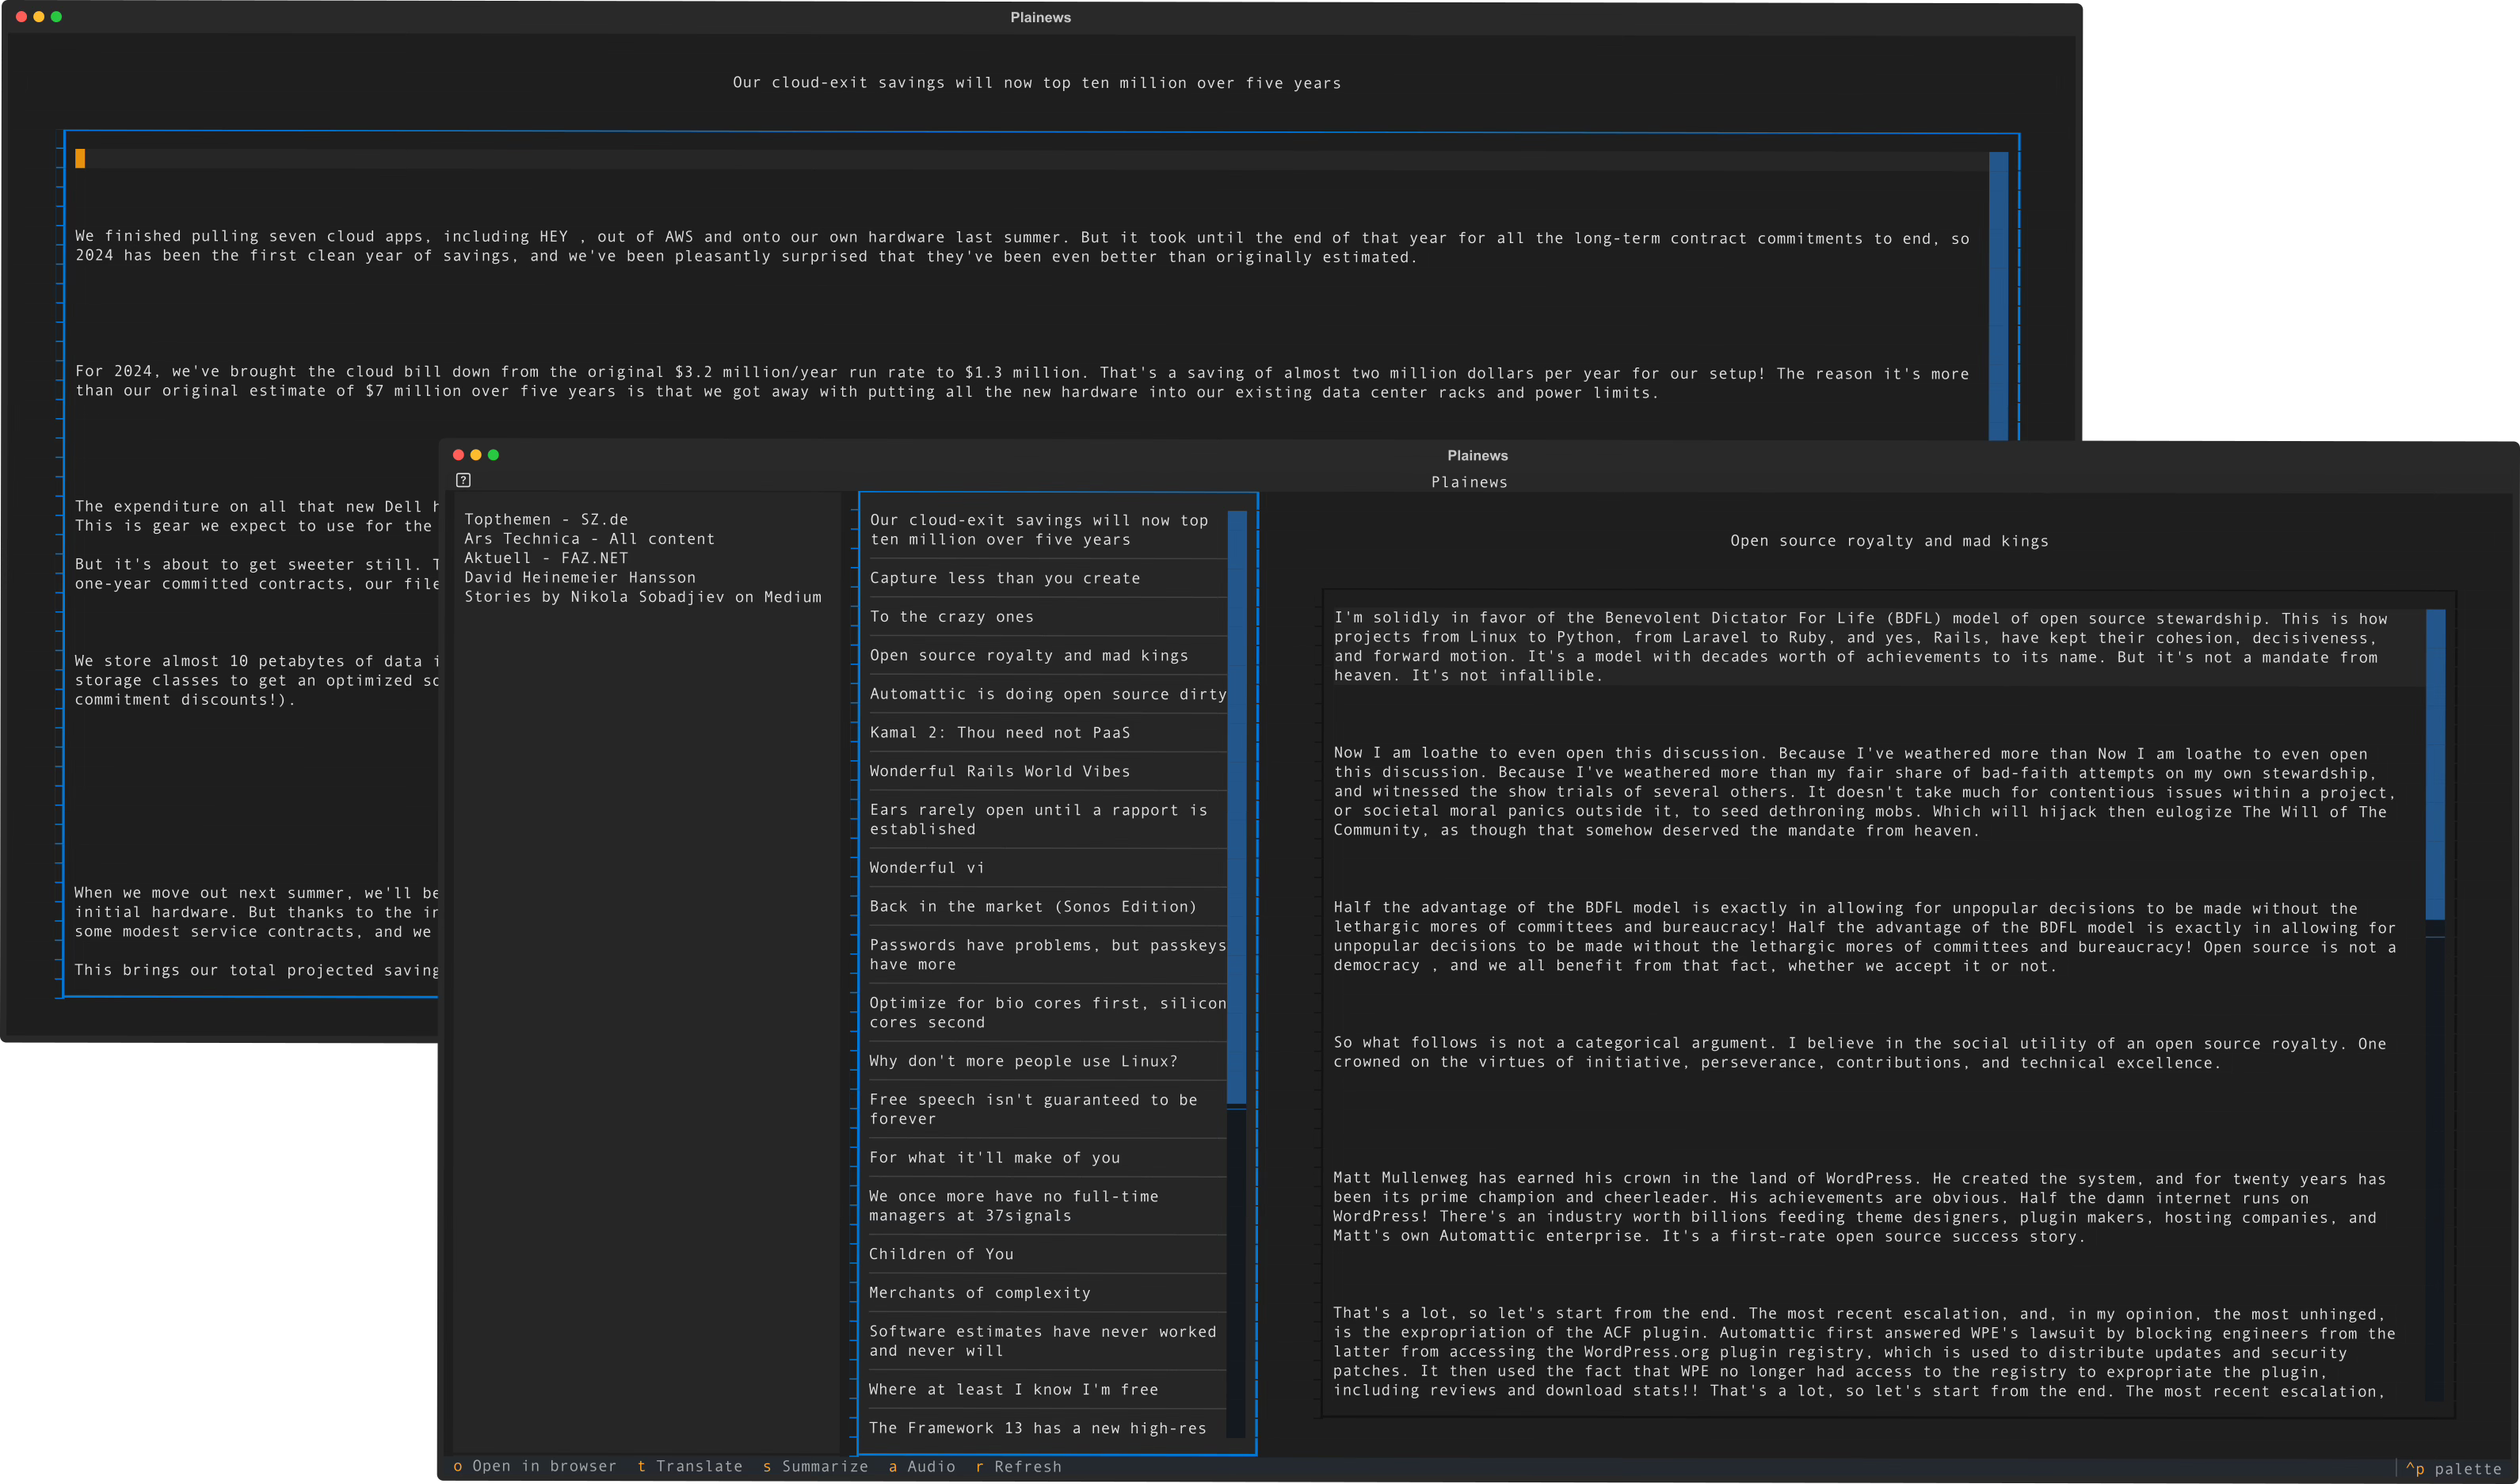The height and width of the screenshot is (1484, 2520).
Task: Select the David Heinemeier Hansson feed
Action: [x=579, y=577]
